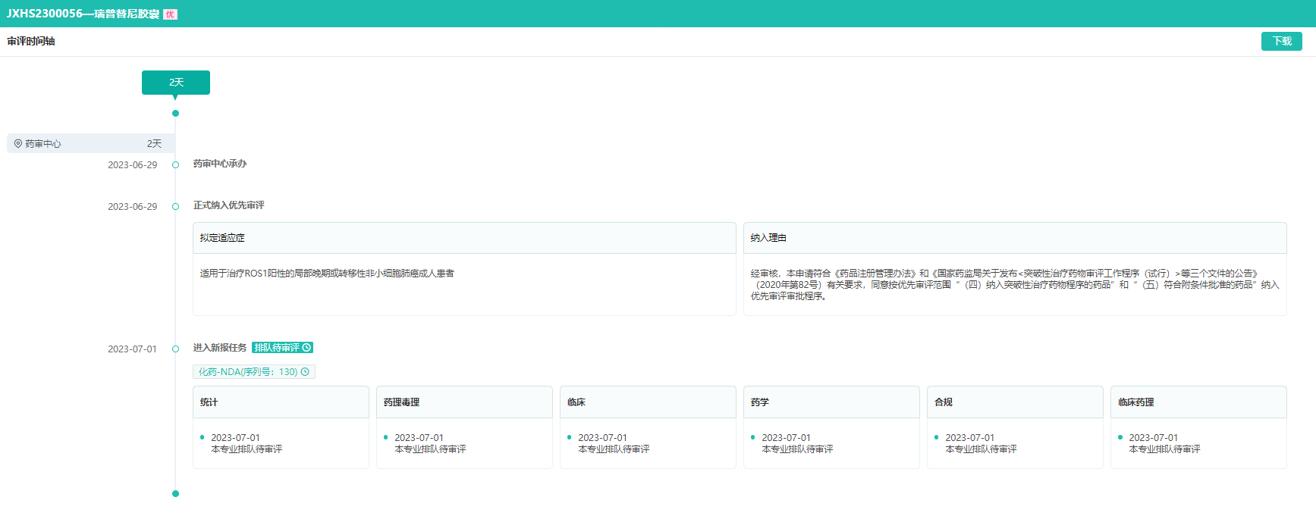This screenshot has width=1316, height=513.
Task: Click the 优 priority badge in title
Action: 170,14
